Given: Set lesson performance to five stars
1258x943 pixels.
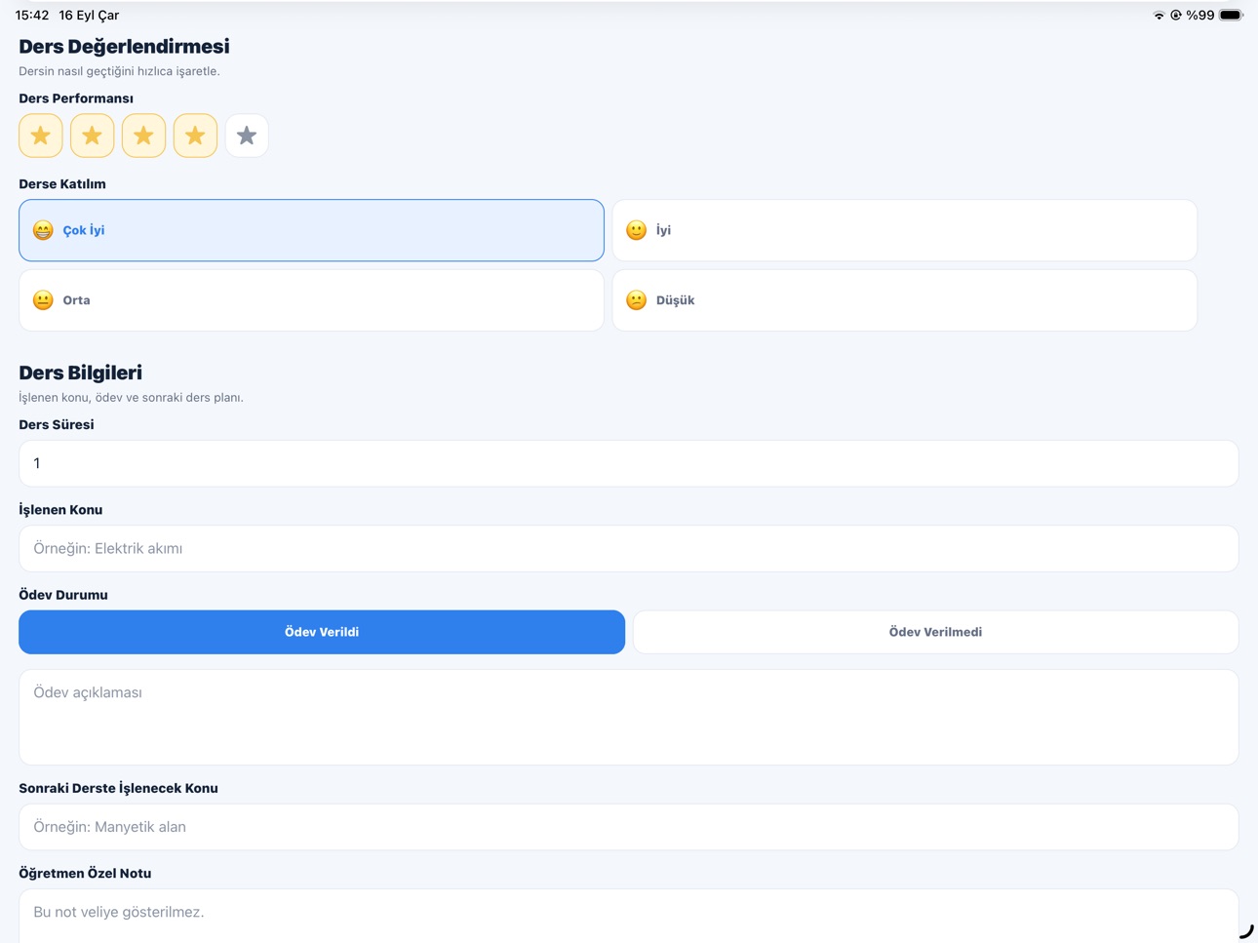Looking at the screenshot, I should (x=247, y=136).
